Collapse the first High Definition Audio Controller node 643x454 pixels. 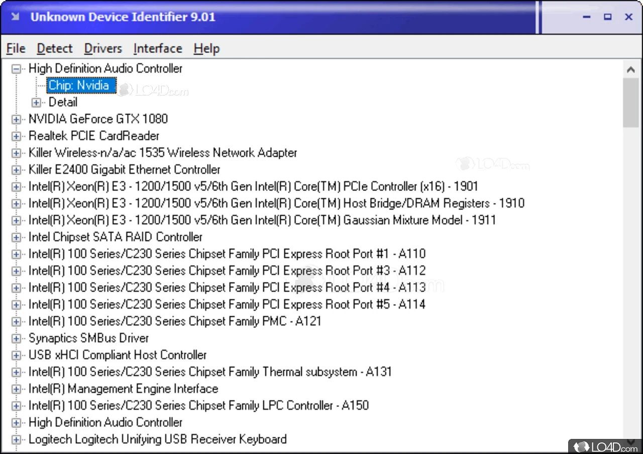coord(17,69)
